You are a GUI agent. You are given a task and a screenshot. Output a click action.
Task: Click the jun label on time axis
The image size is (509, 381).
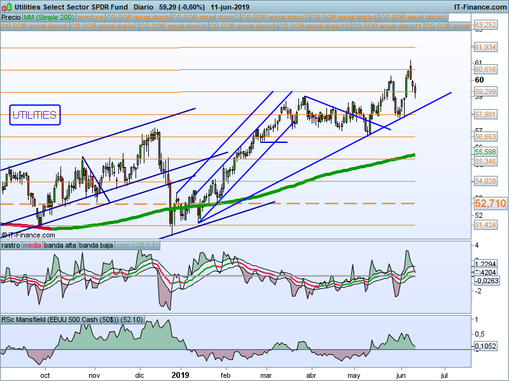(x=401, y=375)
